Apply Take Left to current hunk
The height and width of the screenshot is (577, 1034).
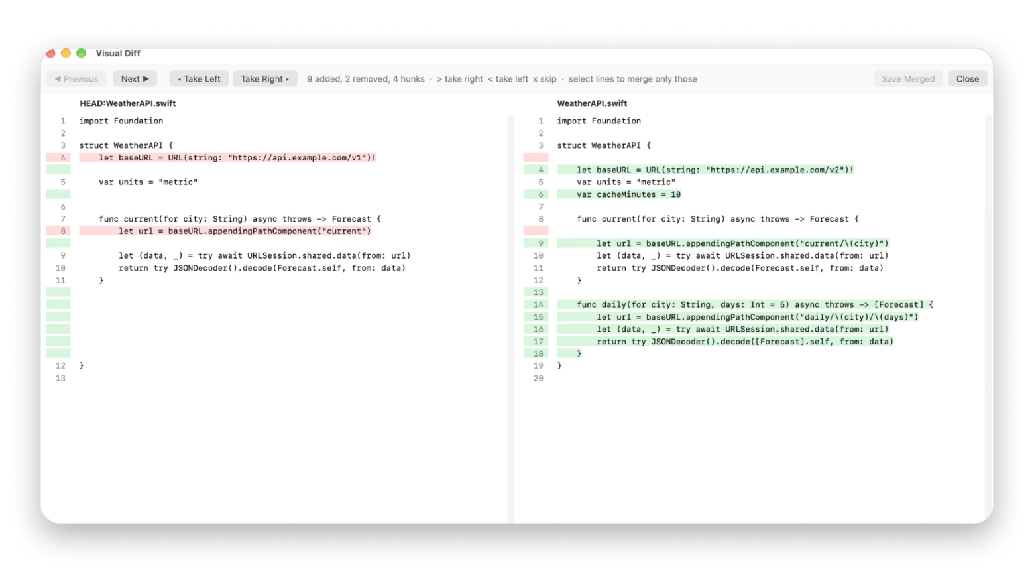[x=200, y=79]
